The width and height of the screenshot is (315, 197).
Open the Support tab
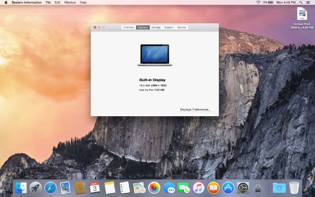pyautogui.click(x=169, y=27)
